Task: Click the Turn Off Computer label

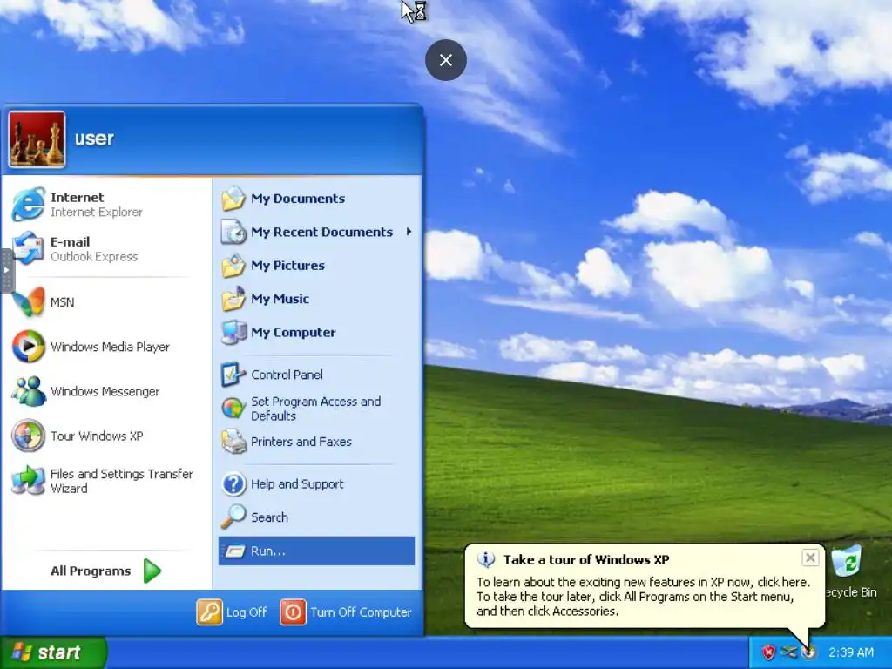Action: point(361,612)
